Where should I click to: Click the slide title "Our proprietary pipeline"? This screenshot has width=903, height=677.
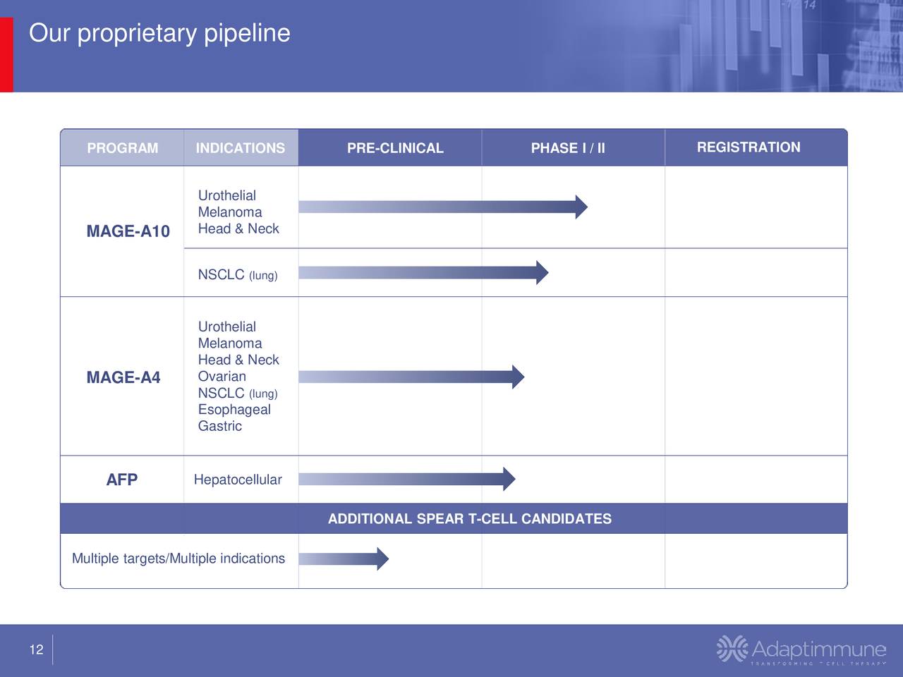(x=159, y=33)
